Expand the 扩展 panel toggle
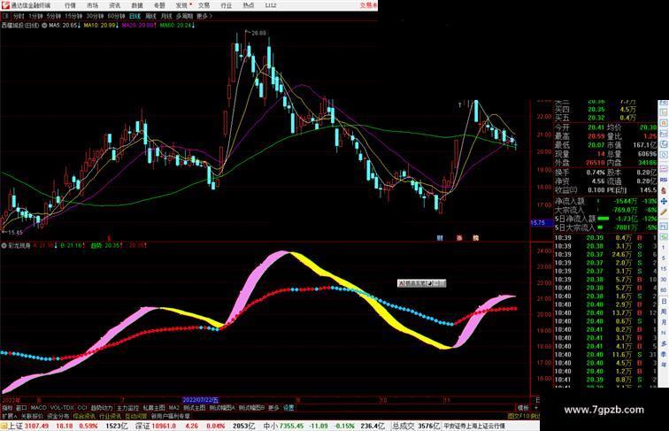The height and width of the screenshot is (431, 669). [10, 416]
